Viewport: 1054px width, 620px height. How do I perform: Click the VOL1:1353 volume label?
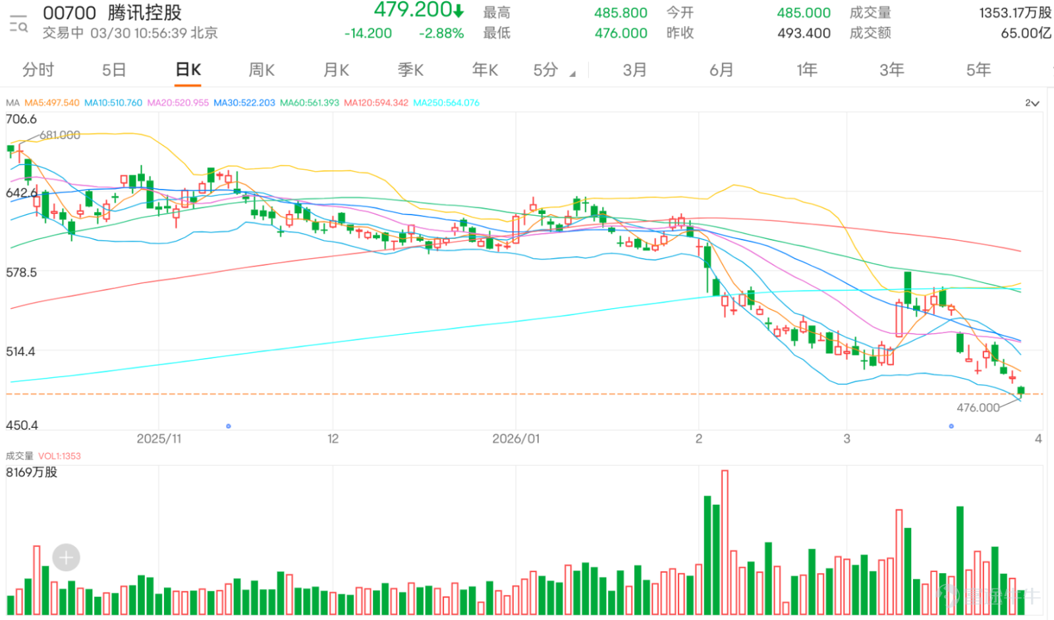(x=59, y=455)
